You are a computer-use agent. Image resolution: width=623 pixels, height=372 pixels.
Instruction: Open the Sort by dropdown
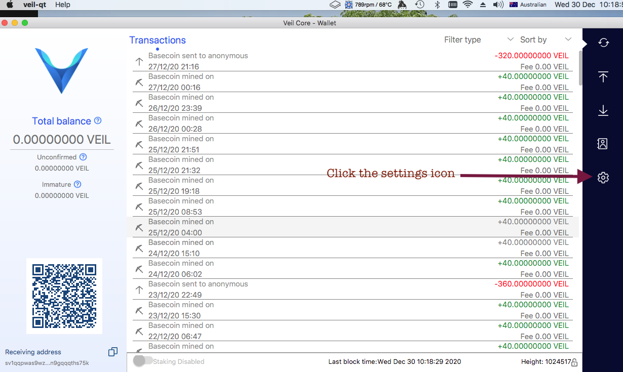(546, 39)
